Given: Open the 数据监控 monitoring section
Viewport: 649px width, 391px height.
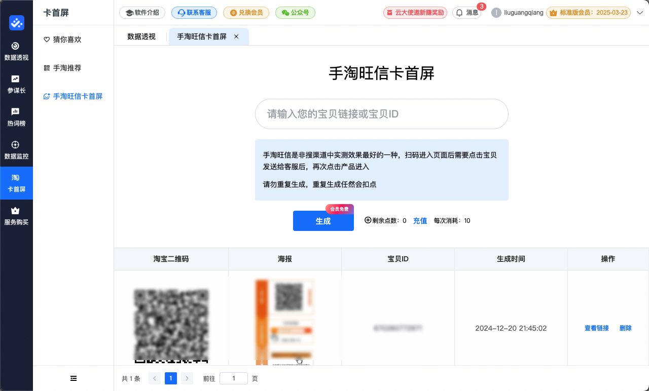Looking at the screenshot, I should pos(16,149).
